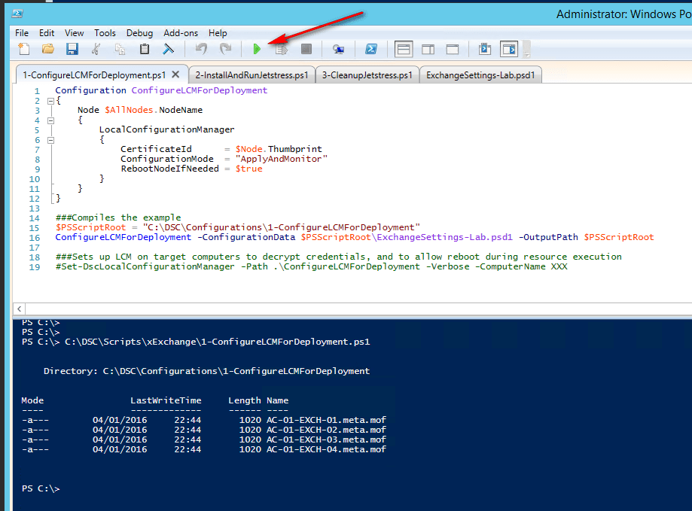The width and height of the screenshot is (692, 511).
Task: Show script pane maximized
Action: [x=453, y=50]
